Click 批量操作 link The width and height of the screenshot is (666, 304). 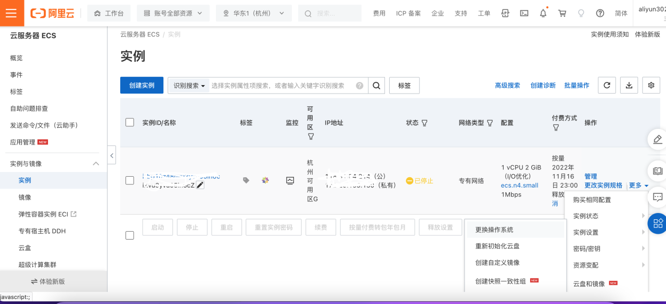point(577,85)
